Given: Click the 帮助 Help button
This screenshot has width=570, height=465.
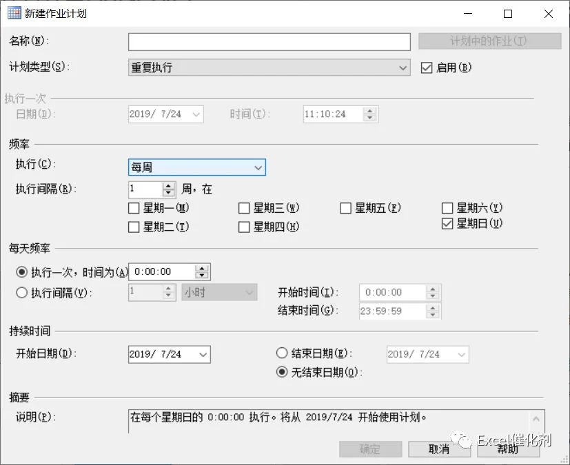Looking at the screenshot, I should [x=508, y=449].
